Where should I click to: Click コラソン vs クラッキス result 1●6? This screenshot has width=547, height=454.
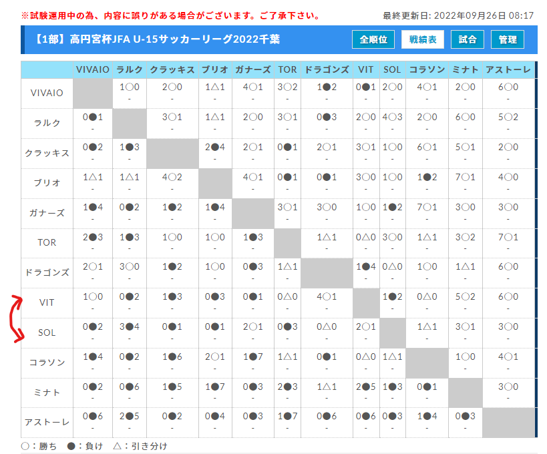click(x=172, y=357)
